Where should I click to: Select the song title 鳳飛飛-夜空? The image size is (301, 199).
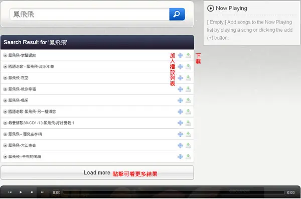pyautogui.click(x=18, y=78)
